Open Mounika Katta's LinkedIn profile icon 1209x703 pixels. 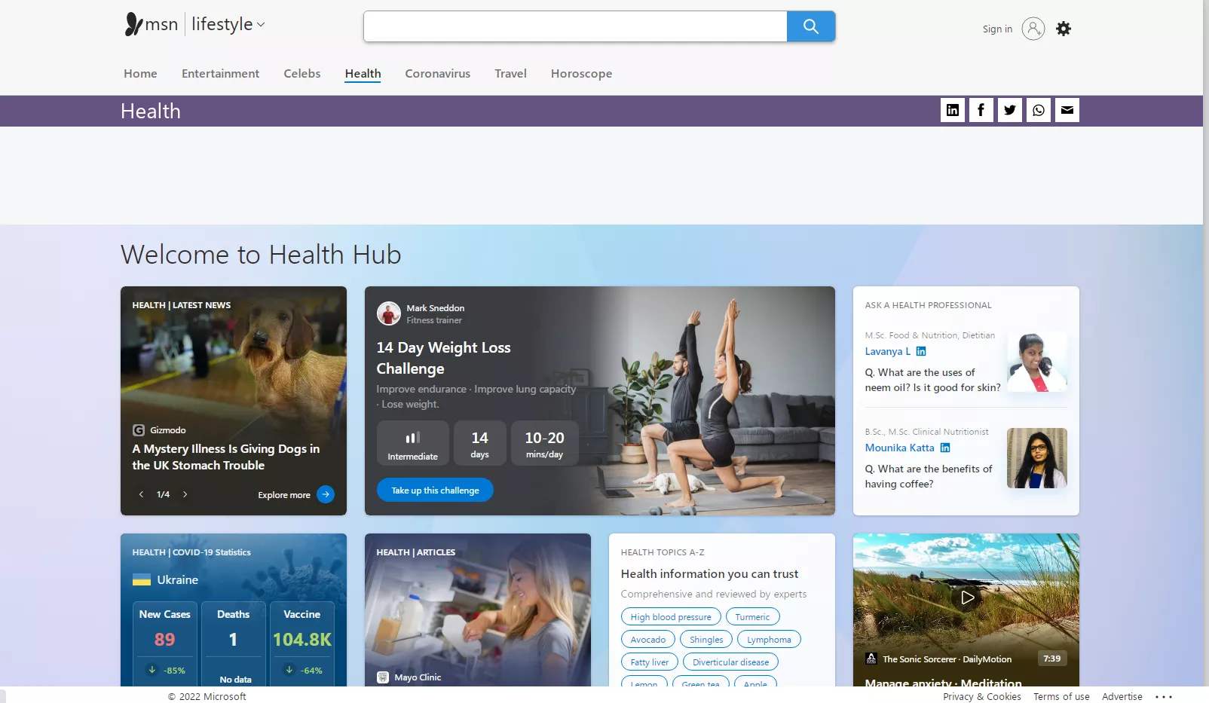(946, 448)
